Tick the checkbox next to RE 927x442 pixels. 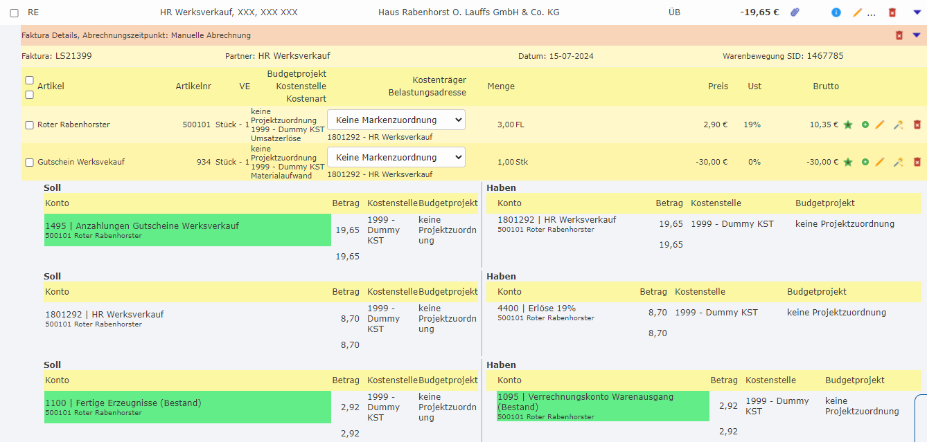click(14, 13)
